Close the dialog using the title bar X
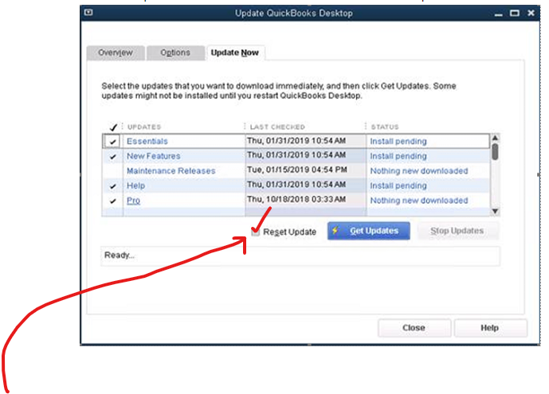Screen dimensions: 549x394 click(x=531, y=13)
